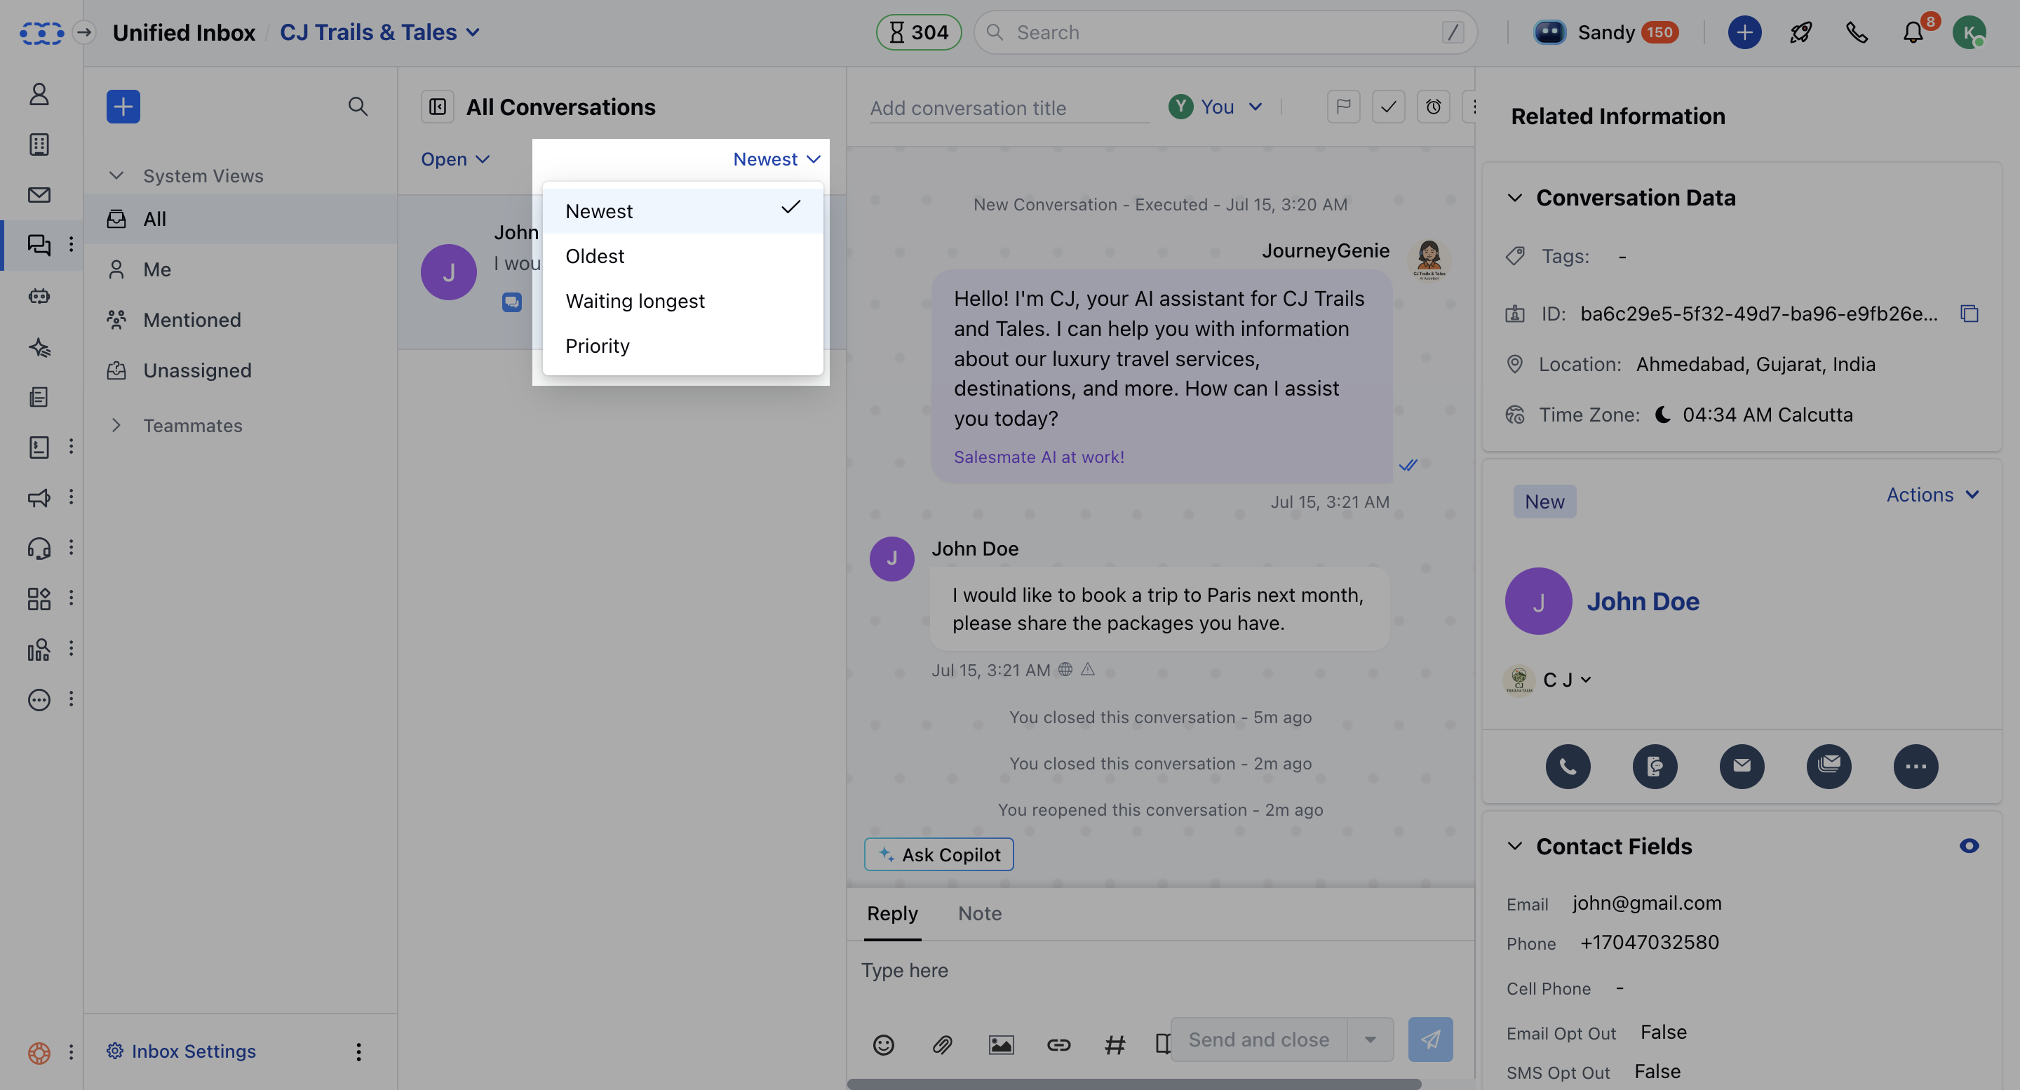
Task: Attach a file to the reply
Action: pos(942,1044)
